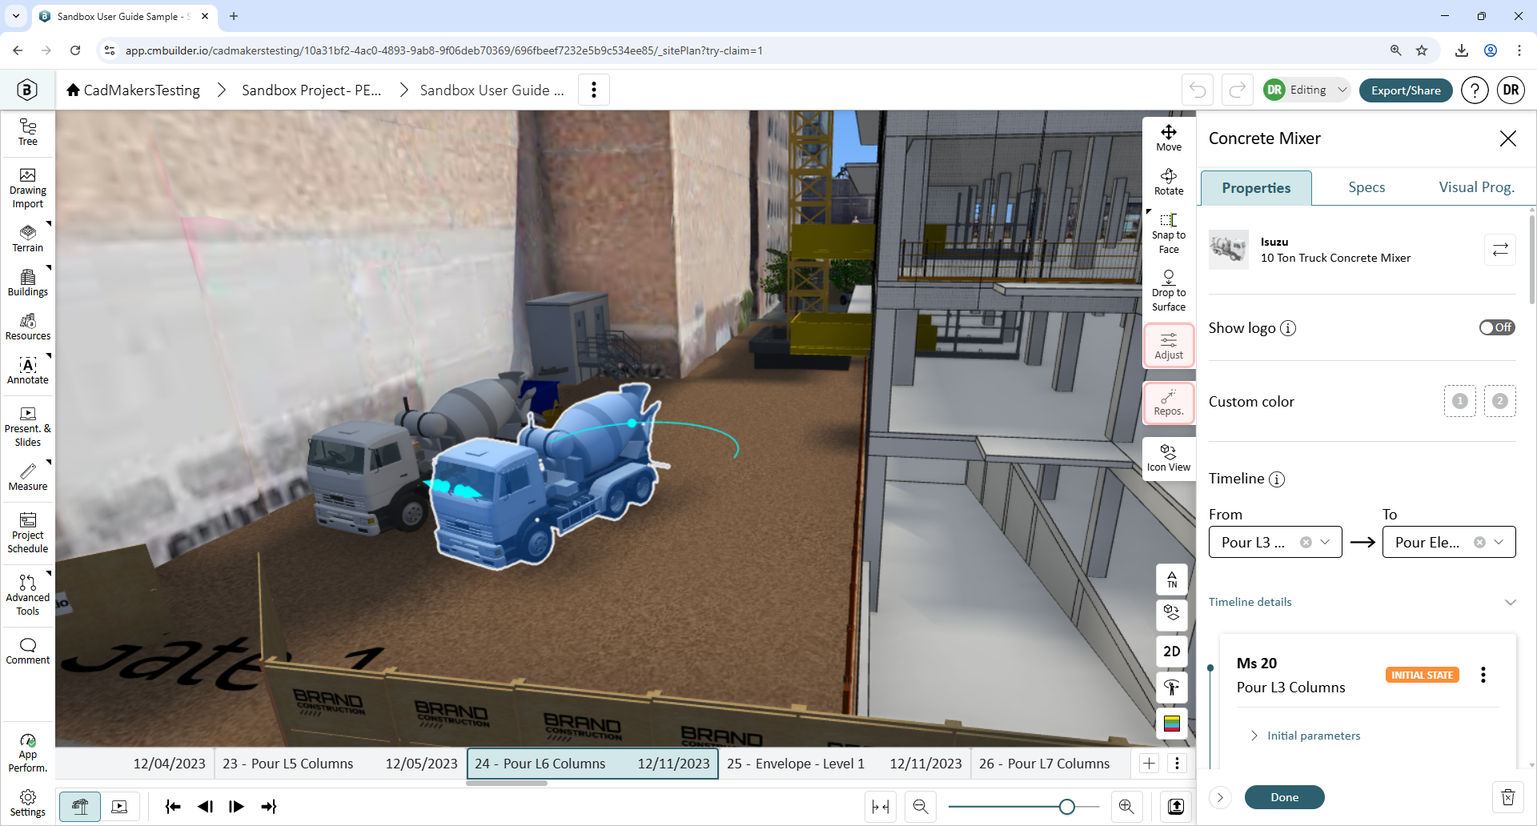Viewport: 1537px width, 826px height.
Task: Toggle the presentation view mode in timeline bar
Action: click(120, 807)
